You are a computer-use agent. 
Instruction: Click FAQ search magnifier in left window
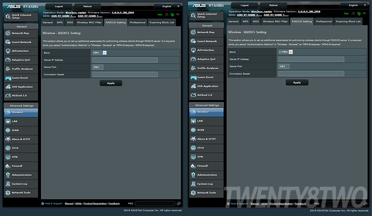pyautogui.click(x=179, y=203)
